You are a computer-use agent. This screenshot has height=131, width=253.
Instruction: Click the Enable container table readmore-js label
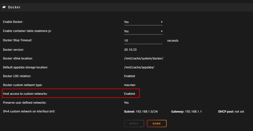pyautogui.click(x=27, y=31)
